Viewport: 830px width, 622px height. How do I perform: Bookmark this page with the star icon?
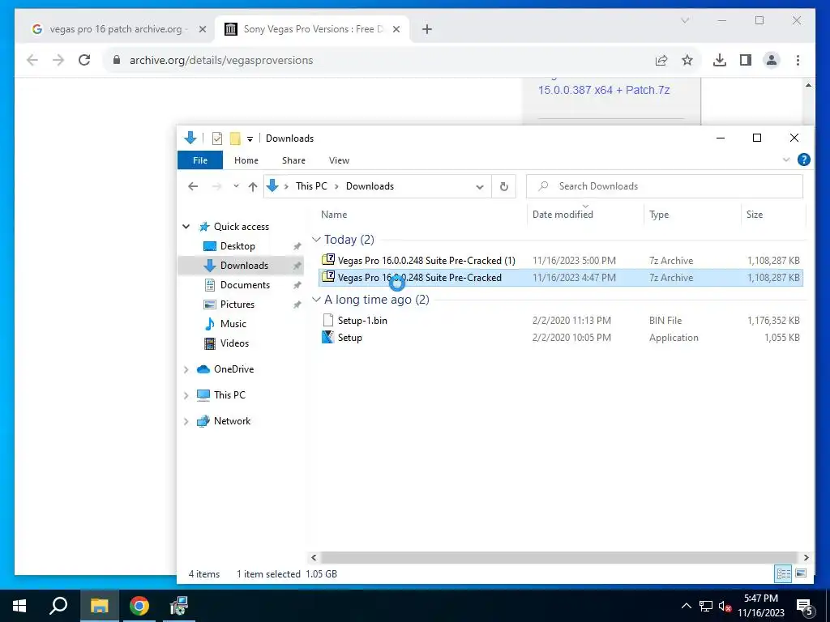click(x=687, y=60)
